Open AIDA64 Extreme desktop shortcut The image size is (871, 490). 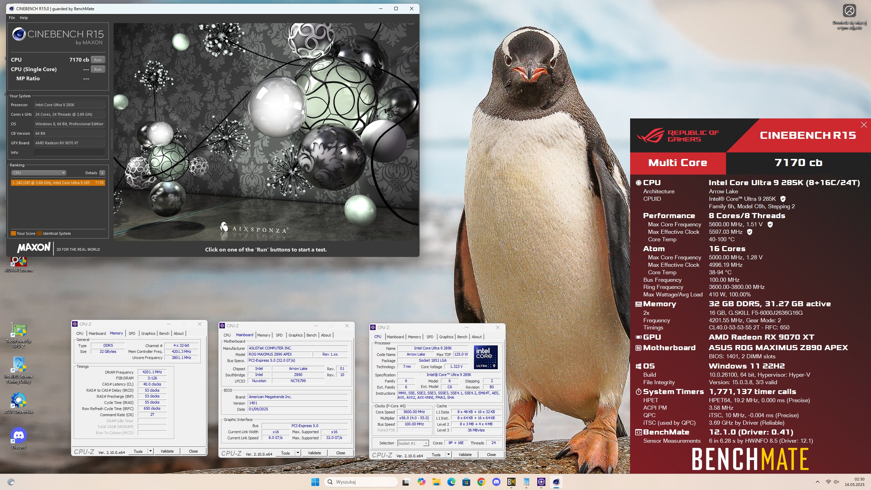click(x=19, y=264)
